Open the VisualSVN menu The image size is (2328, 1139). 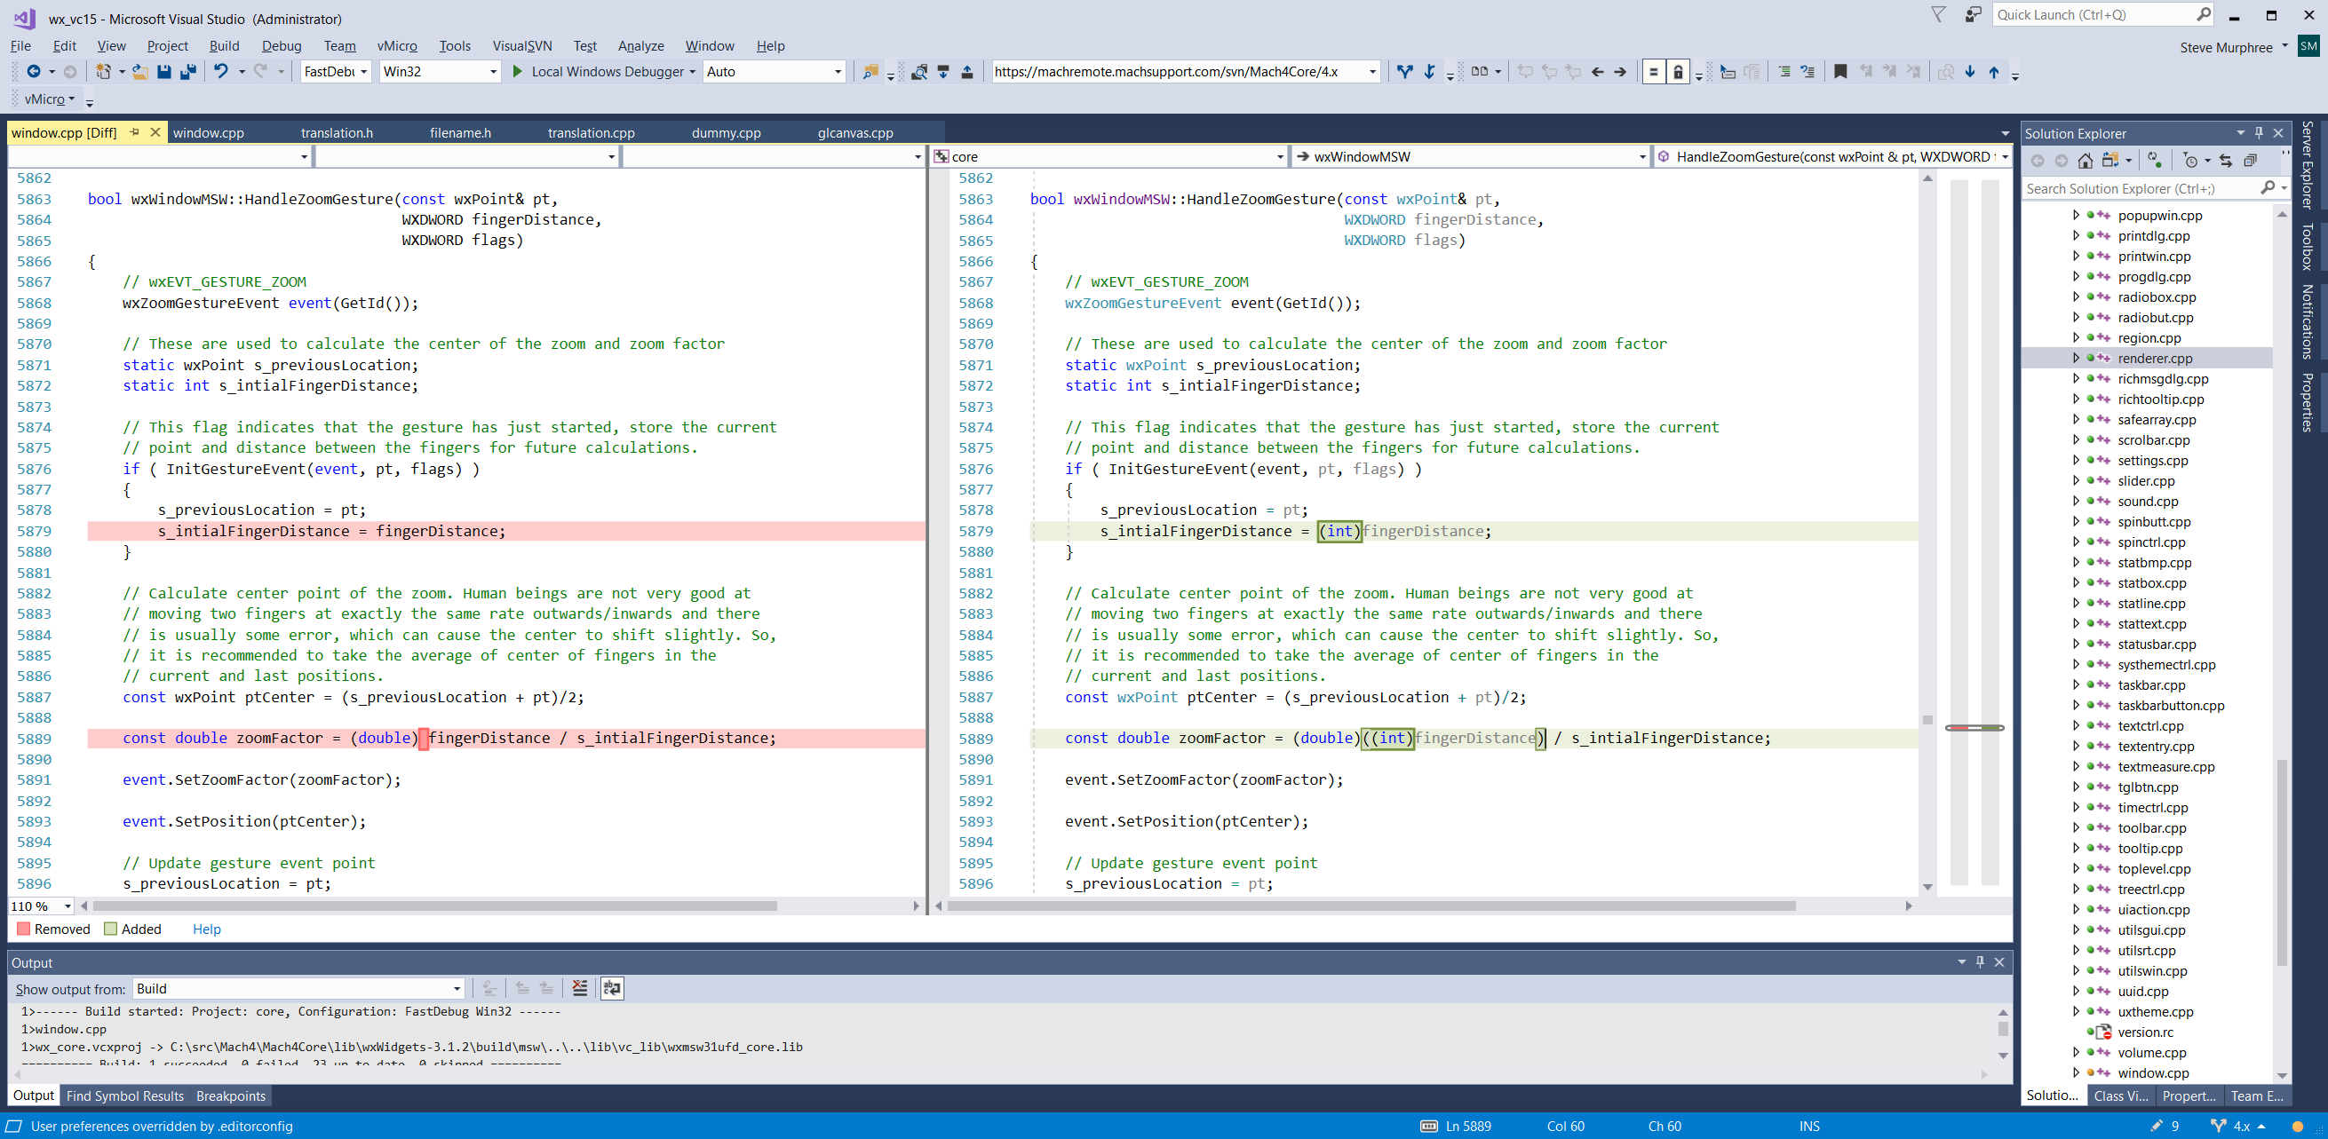521,46
